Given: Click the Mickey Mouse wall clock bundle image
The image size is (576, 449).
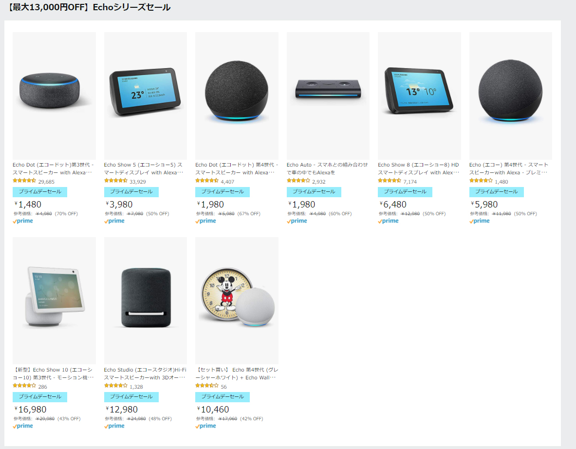Looking at the screenshot, I should [x=237, y=300].
